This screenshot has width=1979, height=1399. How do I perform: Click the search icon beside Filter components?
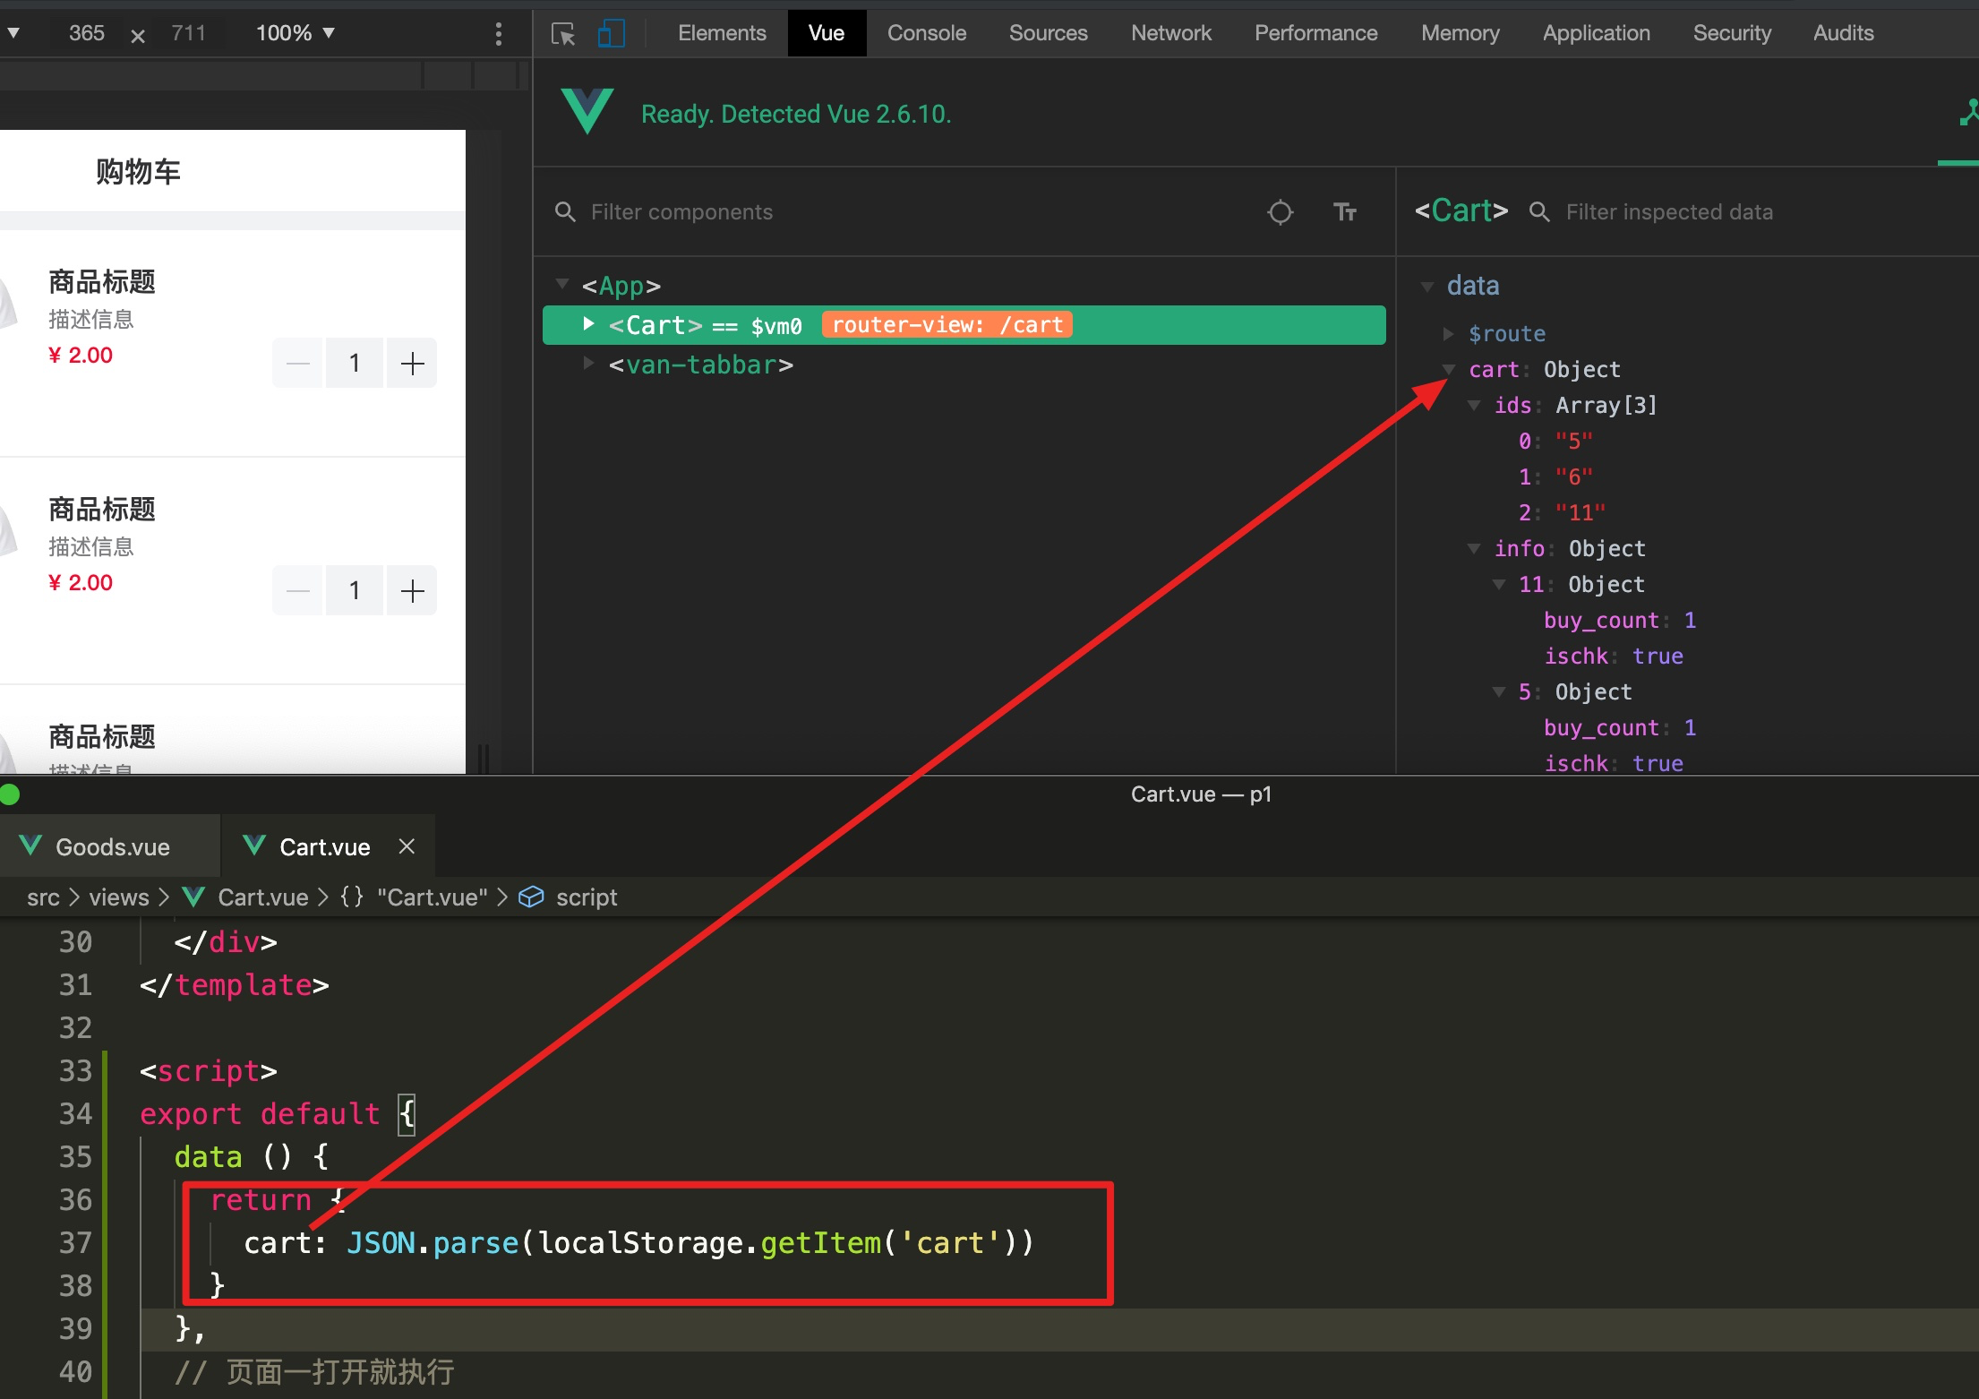click(x=565, y=212)
